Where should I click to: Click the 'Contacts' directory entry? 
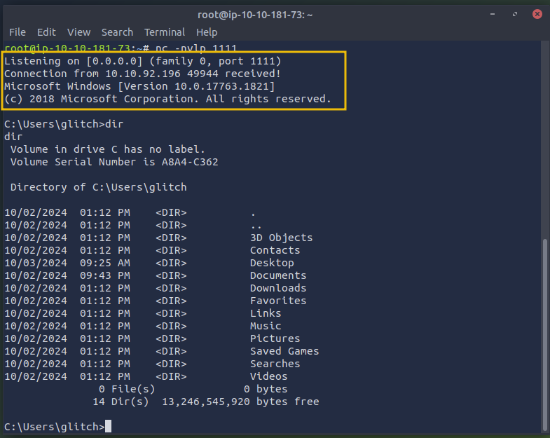coord(275,251)
